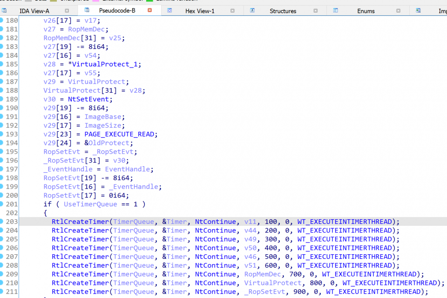Close the Enums tab
The width and height of the screenshot is (447, 298).
(x=398, y=11)
